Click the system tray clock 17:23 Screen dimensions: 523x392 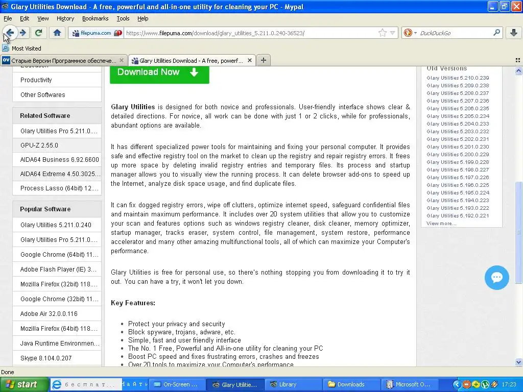coord(509,385)
